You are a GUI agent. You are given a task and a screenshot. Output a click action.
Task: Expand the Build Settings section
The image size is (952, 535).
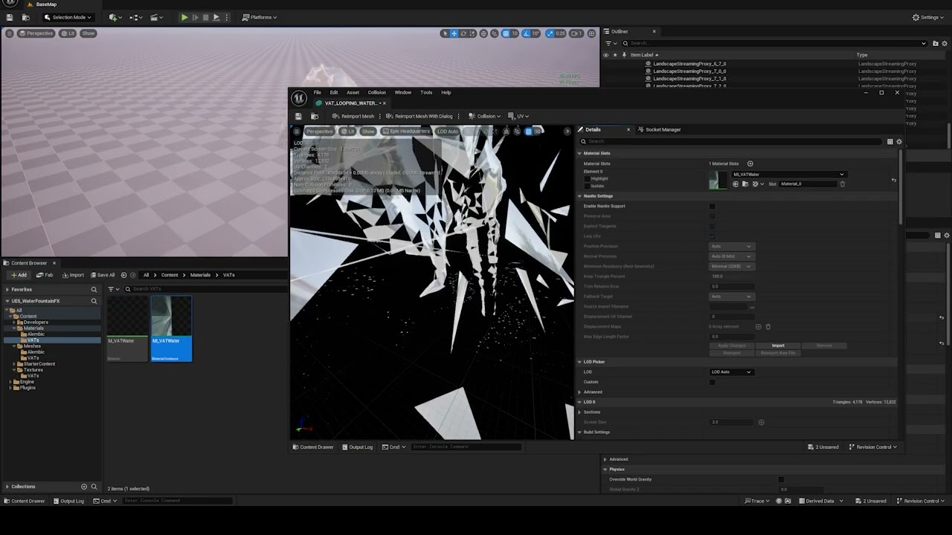[580, 432]
